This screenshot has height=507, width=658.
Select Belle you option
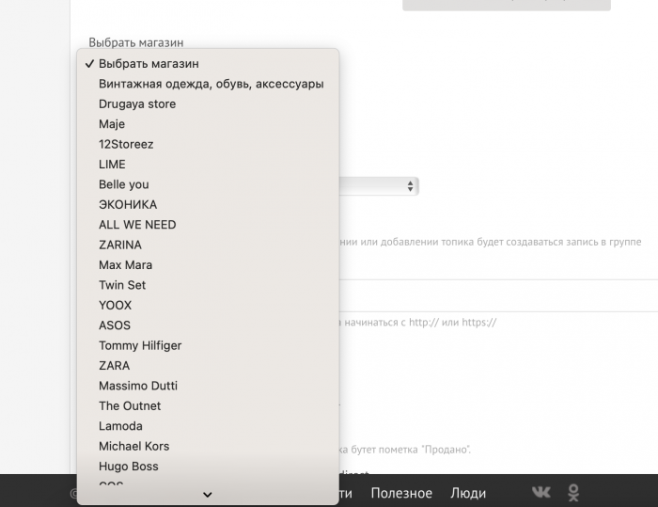[208, 184]
